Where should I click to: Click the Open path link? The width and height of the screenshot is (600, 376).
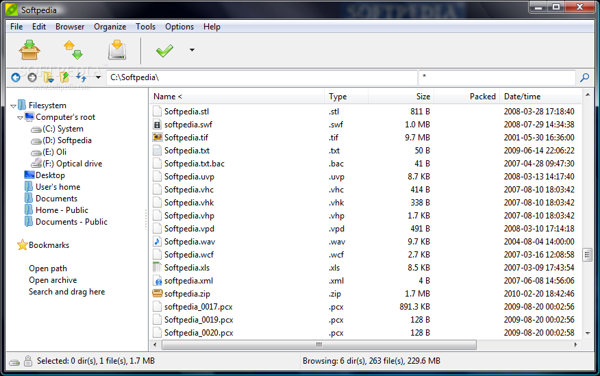pos(48,268)
